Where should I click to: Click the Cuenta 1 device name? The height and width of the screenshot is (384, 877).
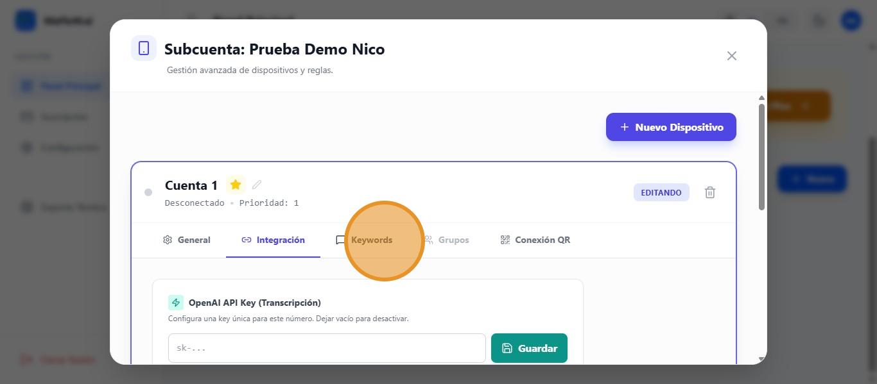[191, 185]
